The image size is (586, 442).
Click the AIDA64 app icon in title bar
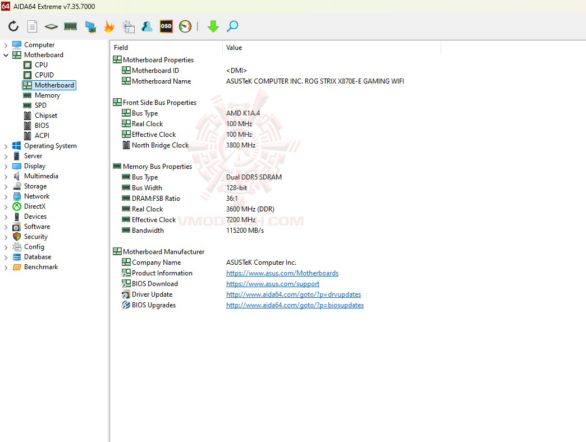pyautogui.click(x=6, y=6)
